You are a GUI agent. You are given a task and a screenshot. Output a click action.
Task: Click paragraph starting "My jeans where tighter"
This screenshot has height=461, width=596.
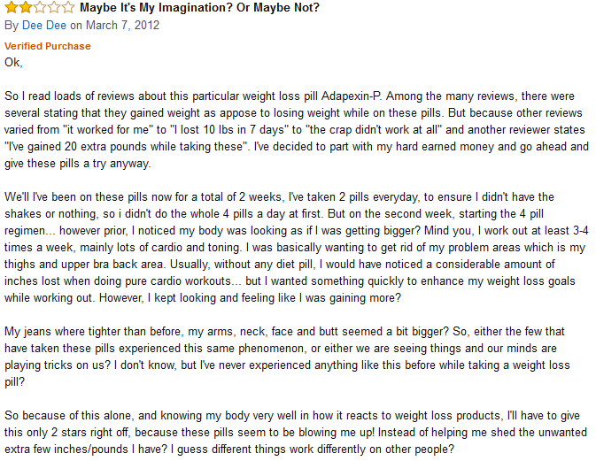point(287,357)
